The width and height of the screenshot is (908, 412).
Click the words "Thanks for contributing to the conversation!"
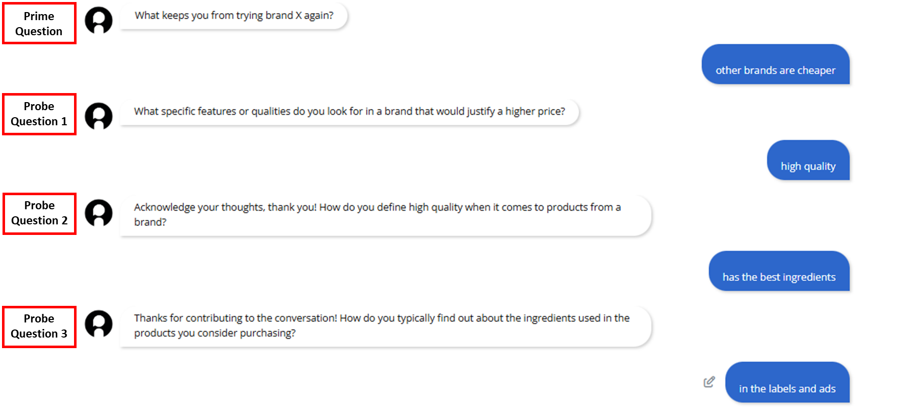[x=235, y=318]
